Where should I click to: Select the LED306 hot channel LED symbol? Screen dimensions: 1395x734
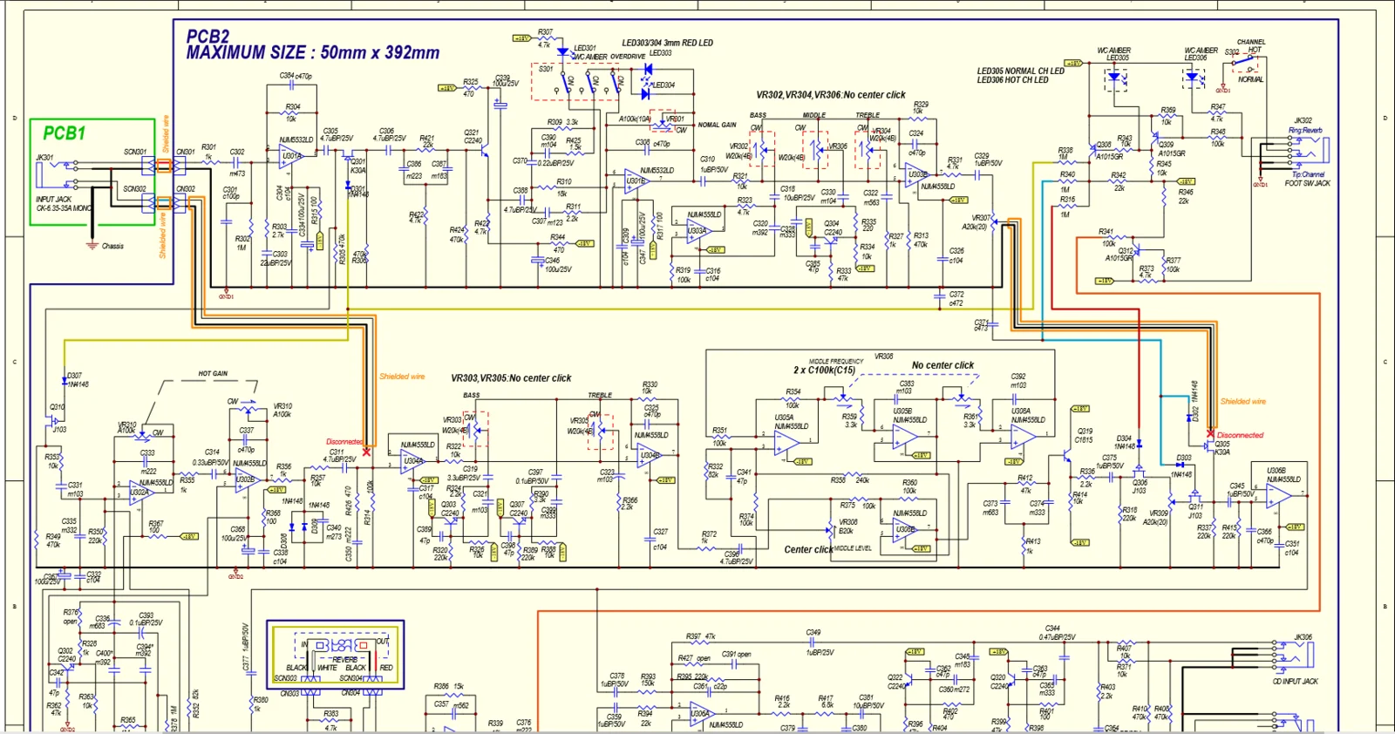pyautogui.click(x=1194, y=77)
